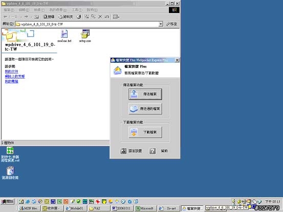Viewport: 283px width, 212px height.
Task: Open the Views dropdown in toolbar
Action: 116,17
